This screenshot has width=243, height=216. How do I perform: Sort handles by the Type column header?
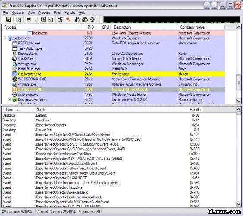[17, 109]
